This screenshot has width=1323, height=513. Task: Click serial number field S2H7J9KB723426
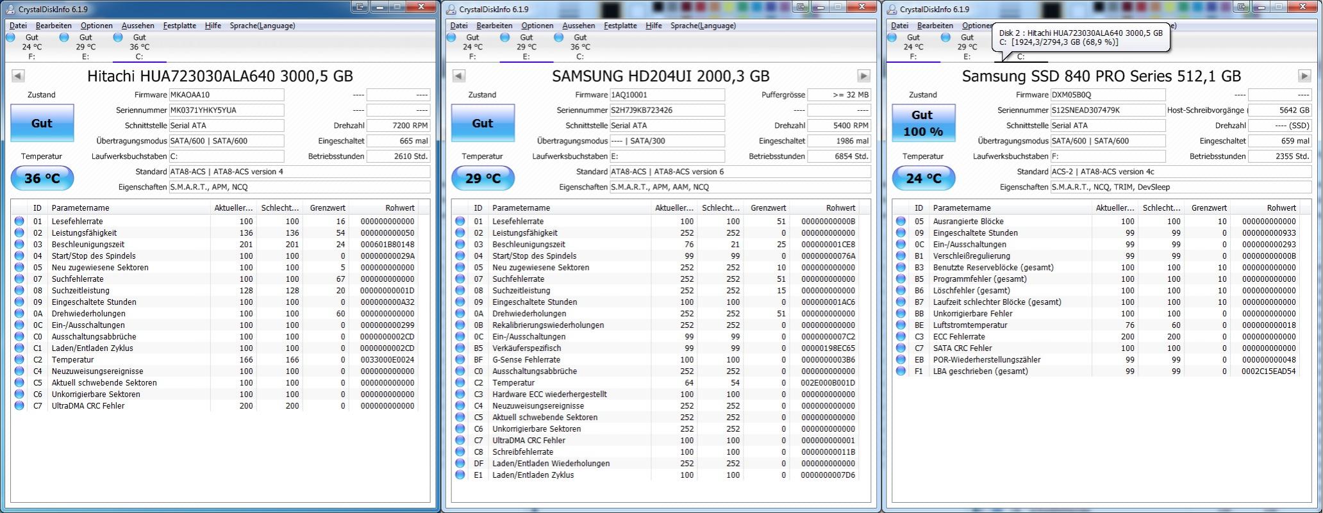point(667,110)
